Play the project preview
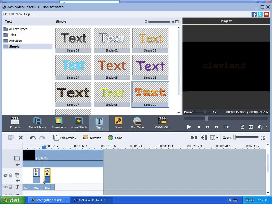Viewport: 272px width, 204px height. 189,127
